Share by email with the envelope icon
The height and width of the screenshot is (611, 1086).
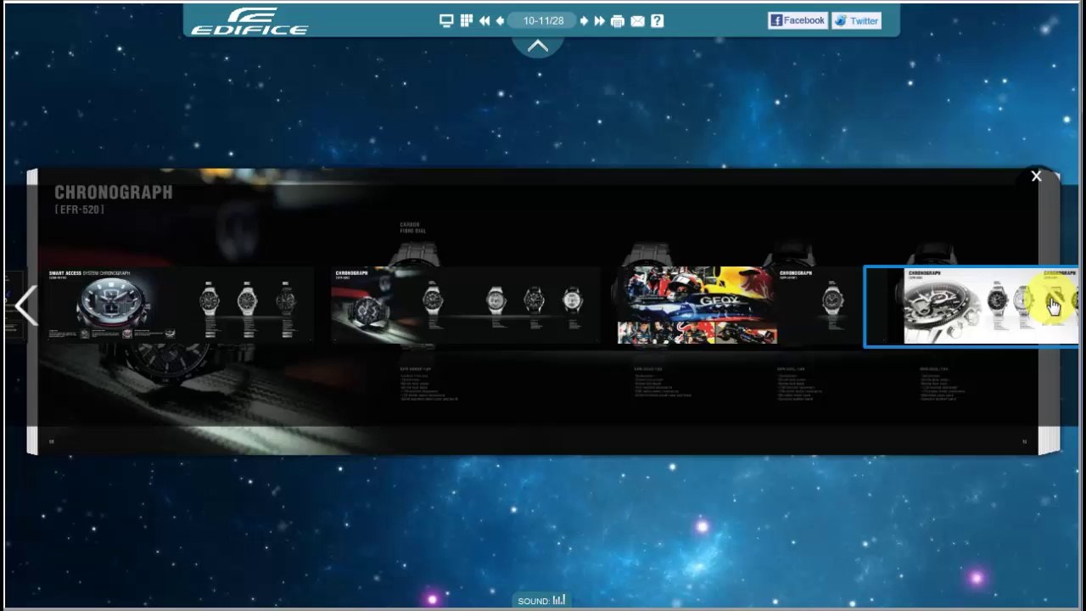[637, 21]
